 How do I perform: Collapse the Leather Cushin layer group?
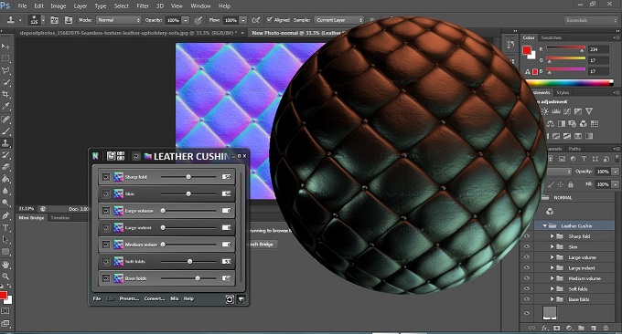click(544, 225)
